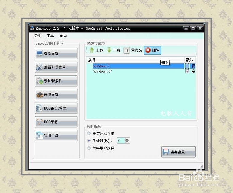The image size is (233, 193).
Task: Click the 上移 toolbar label
Action: (x=99, y=50)
